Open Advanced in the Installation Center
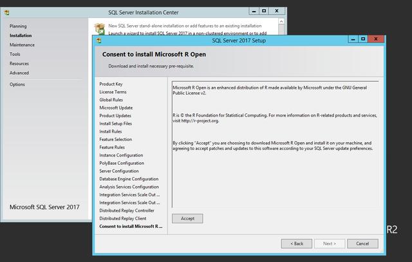Screen dimensions: 412x262 [x=19, y=73]
